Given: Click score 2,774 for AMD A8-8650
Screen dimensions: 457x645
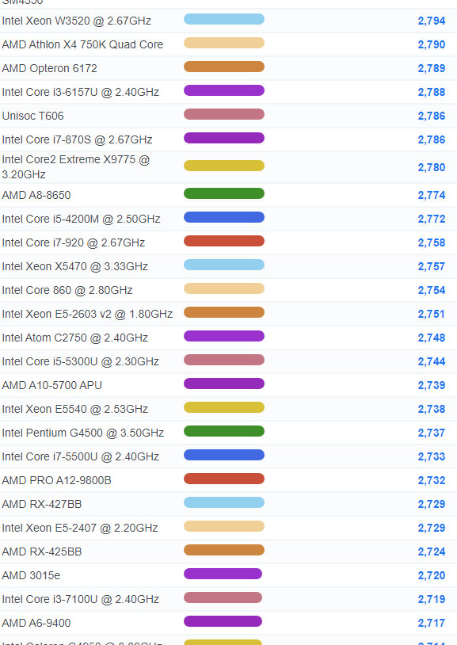Looking at the screenshot, I should click(432, 196).
